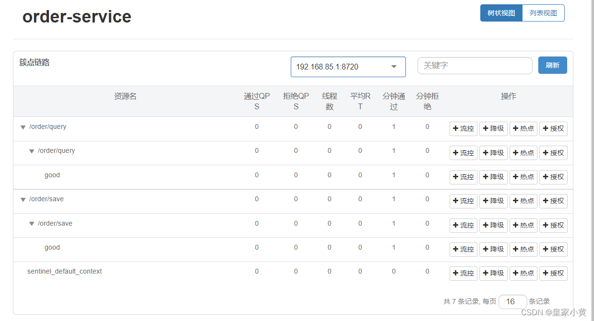Image resolution: width=594 pixels, height=321 pixels.
Task: Add 流控 rule for sentinel_default_context row
Action: tap(463, 274)
